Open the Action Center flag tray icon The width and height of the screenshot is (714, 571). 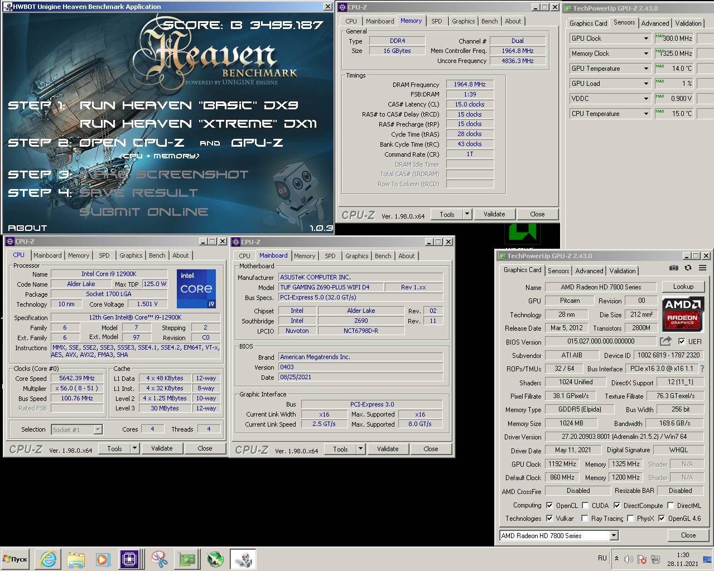coord(641,559)
